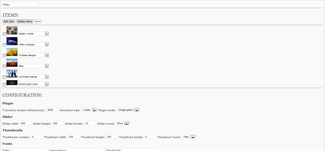Open the Slider round dropdown
The width and height of the screenshot is (325, 151).
122,123
